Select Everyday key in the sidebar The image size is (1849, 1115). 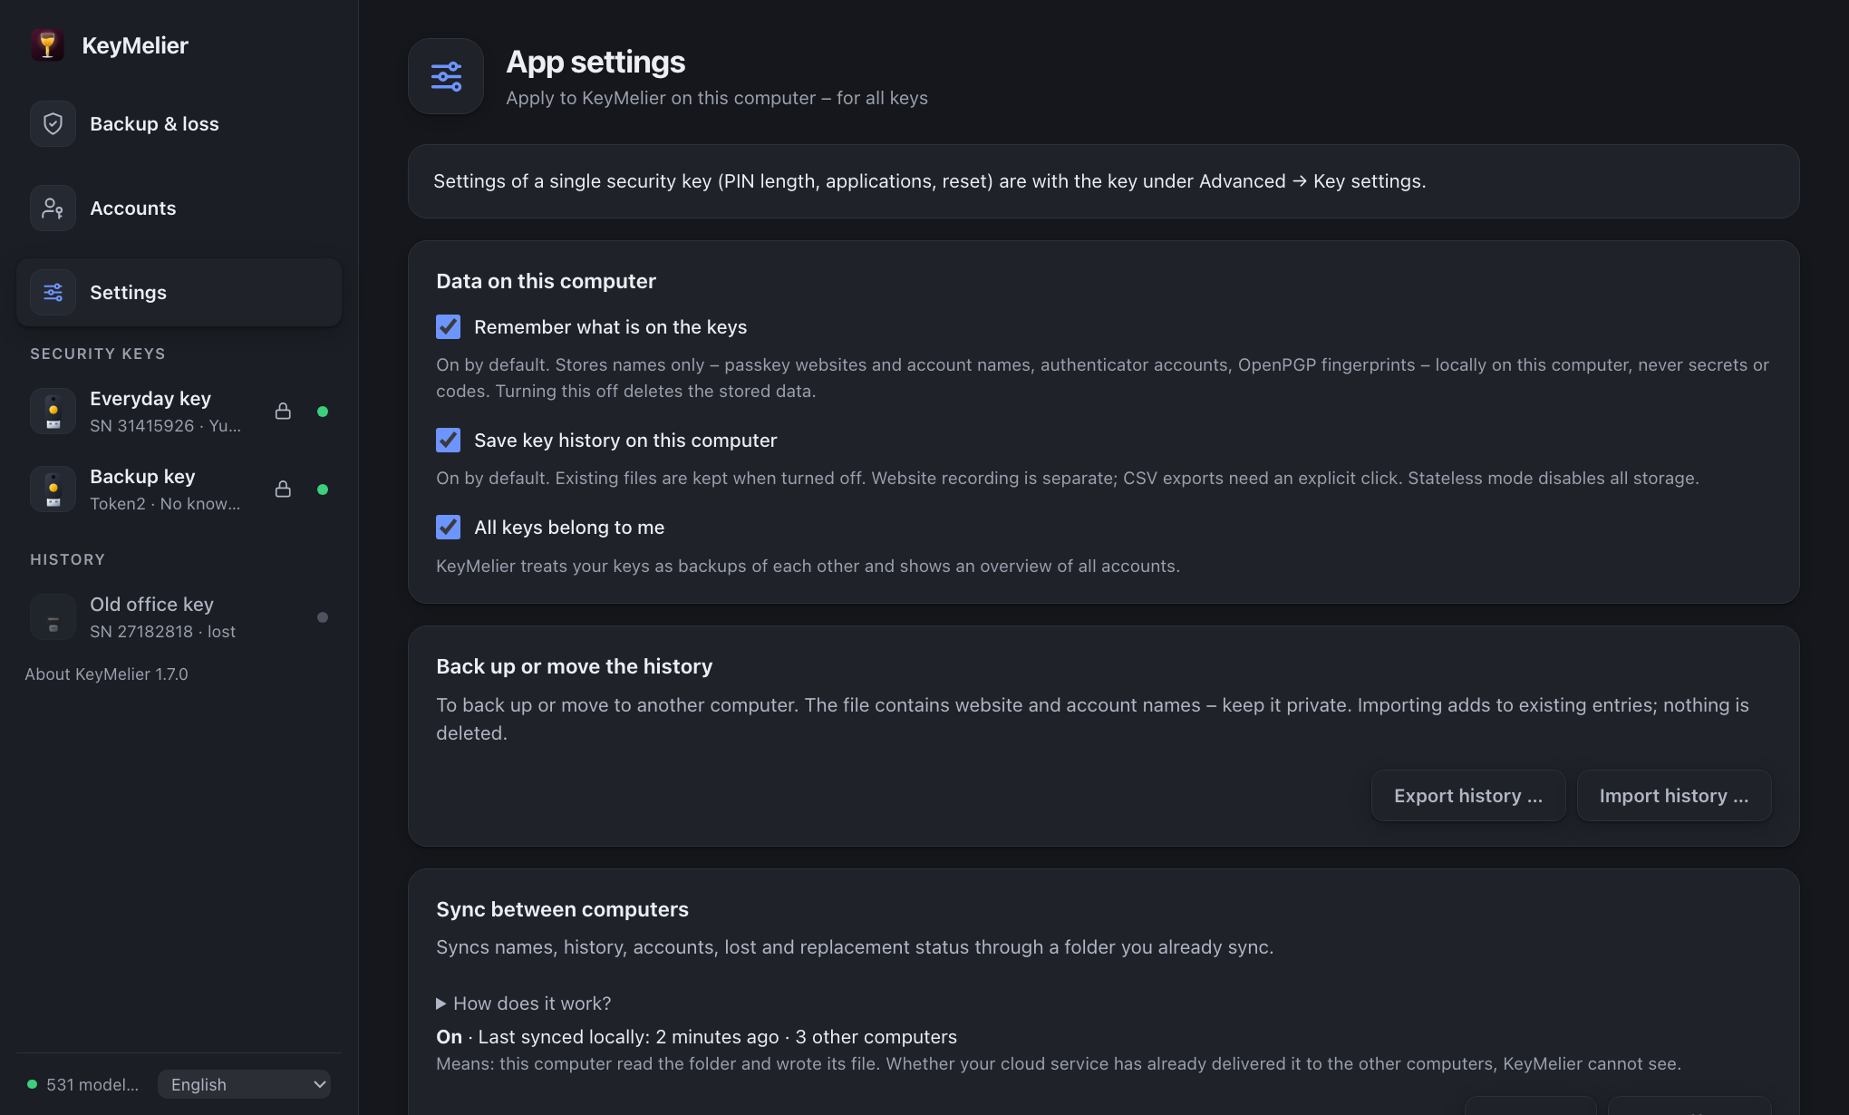pyautogui.click(x=179, y=412)
